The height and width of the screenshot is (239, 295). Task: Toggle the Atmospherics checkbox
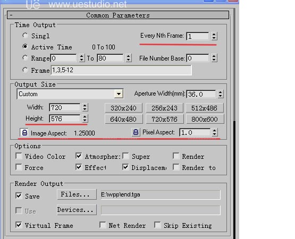coord(79,156)
